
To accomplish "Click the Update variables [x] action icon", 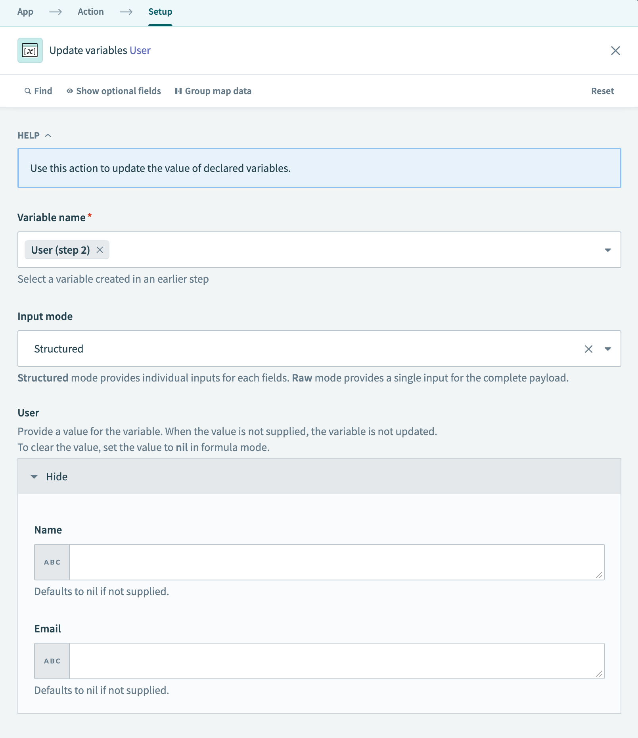I will pos(30,50).
